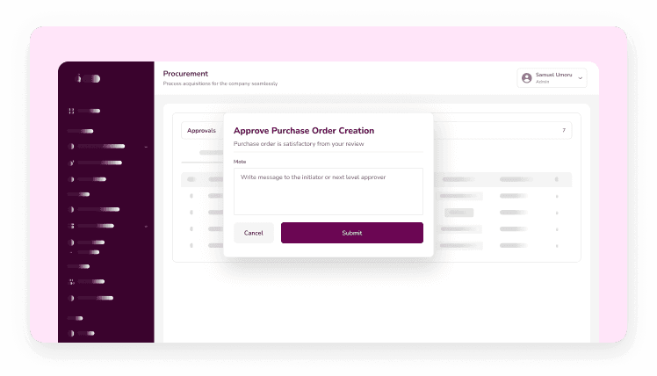This screenshot has width=657, height=376.
Task: Click the app logo atop the sidebar
Action: (89, 79)
